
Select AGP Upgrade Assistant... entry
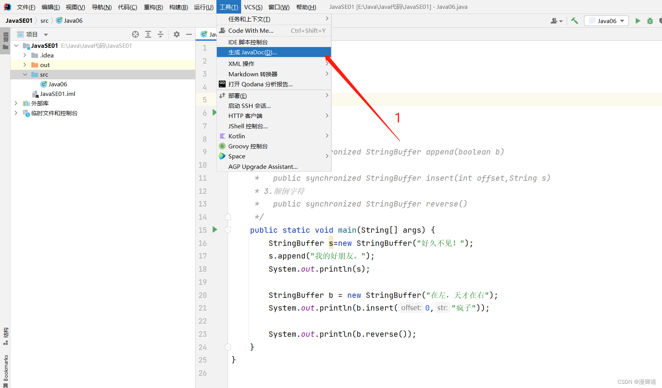[x=274, y=166]
